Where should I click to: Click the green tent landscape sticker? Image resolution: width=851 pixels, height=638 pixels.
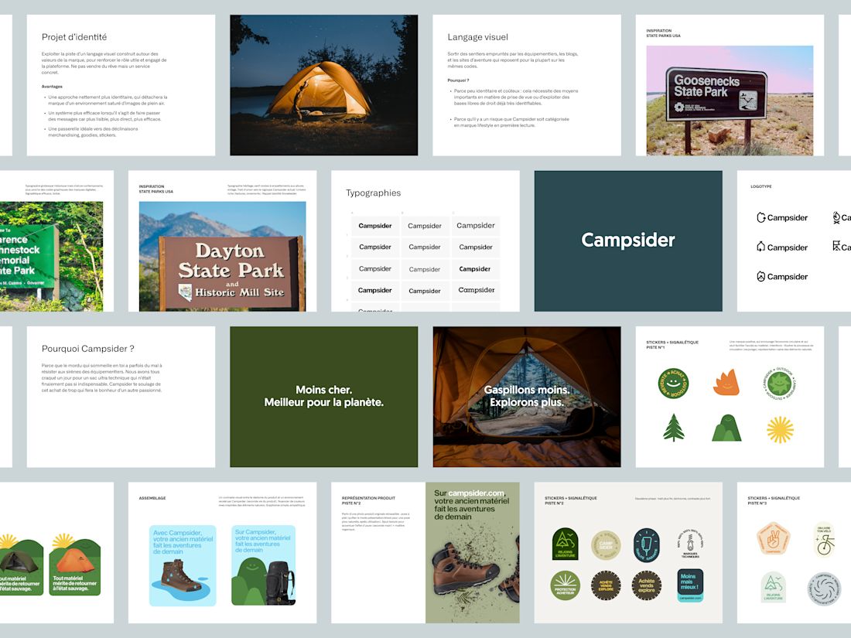(x=21, y=565)
